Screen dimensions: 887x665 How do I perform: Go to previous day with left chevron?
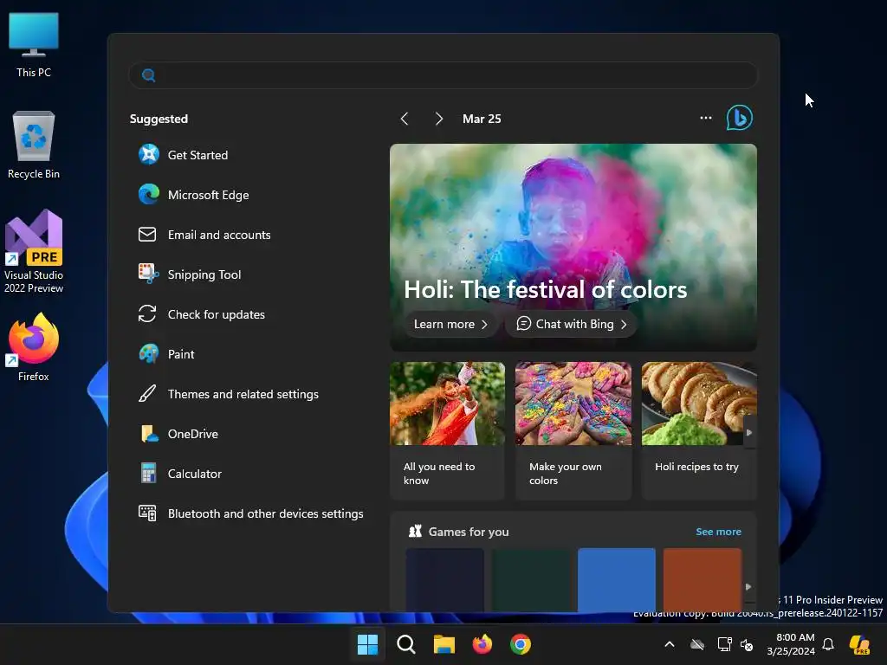click(405, 119)
